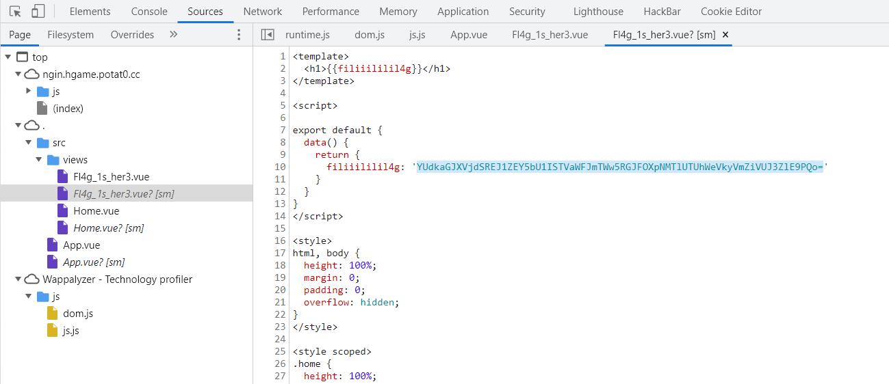Click line number 10 in the gutter
The width and height of the screenshot is (889, 384).
(280, 167)
